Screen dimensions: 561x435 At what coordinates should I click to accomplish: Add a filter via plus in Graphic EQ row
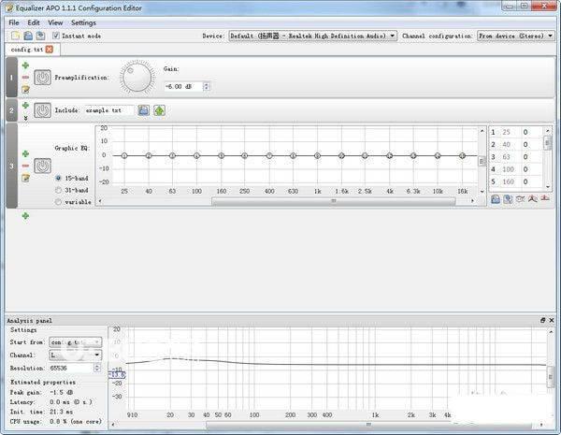pos(25,154)
